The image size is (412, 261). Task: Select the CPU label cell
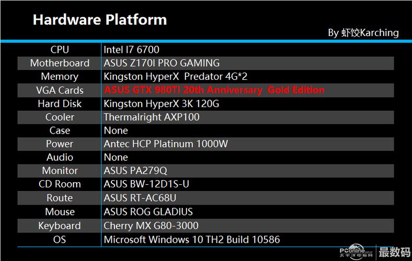coord(60,50)
